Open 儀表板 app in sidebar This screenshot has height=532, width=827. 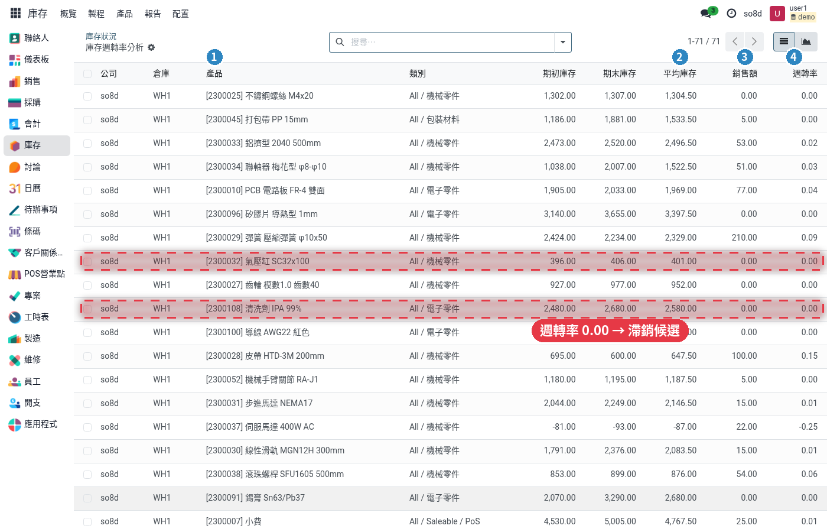pos(37,59)
